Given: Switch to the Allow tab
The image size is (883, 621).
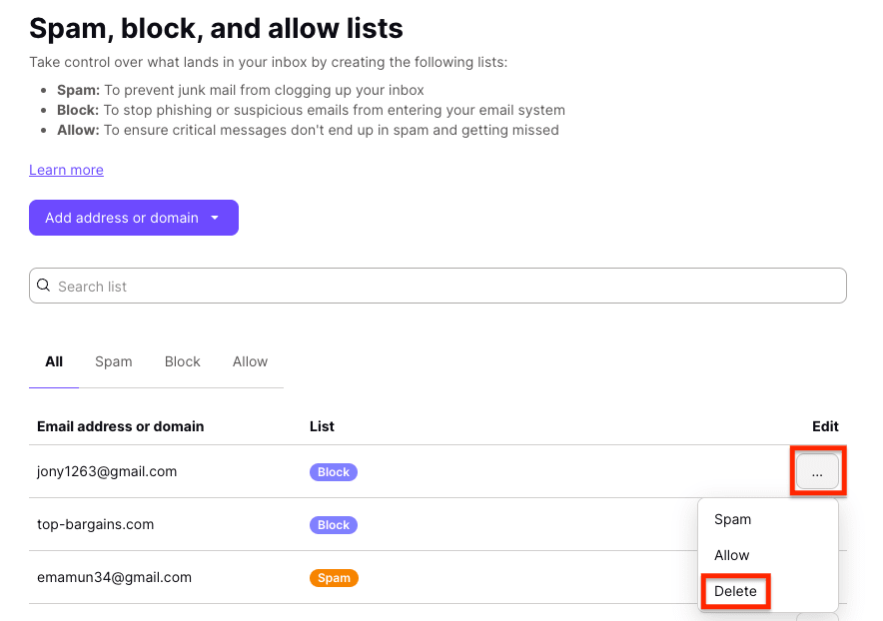Looking at the screenshot, I should tap(249, 361).
